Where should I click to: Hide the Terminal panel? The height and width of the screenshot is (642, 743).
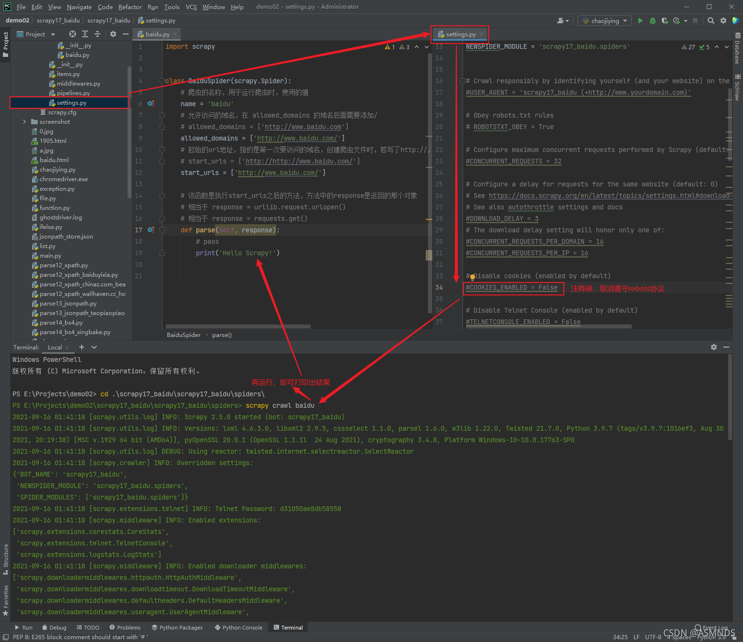726,347
